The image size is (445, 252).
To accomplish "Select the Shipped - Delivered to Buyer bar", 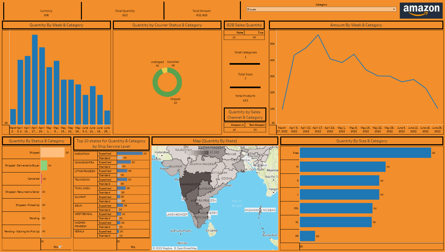I will (44, 165).
